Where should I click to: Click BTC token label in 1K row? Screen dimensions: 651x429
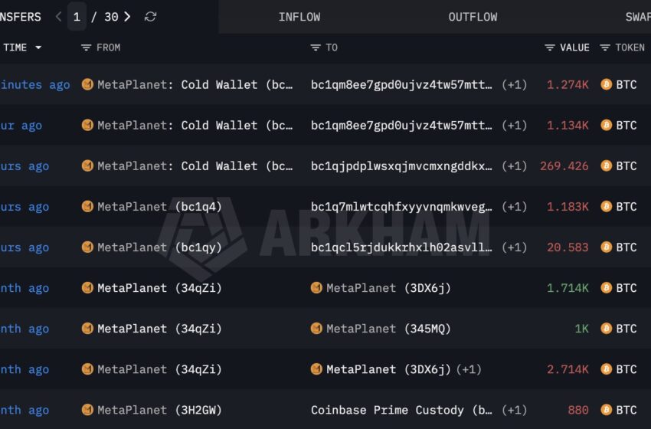[626, 329]
